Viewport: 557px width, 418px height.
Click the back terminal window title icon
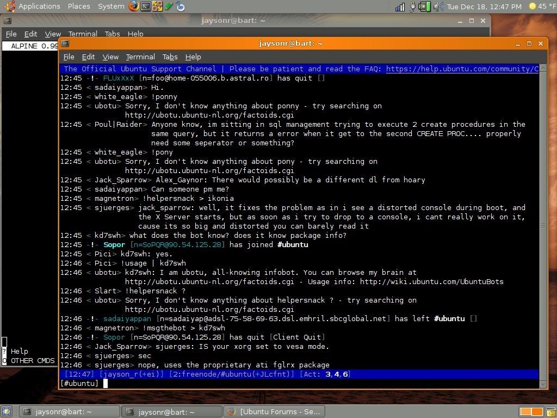pyautogui.click(x=8, y=21)
